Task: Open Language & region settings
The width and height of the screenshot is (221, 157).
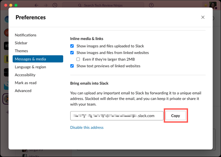Action: coord(30,67)
